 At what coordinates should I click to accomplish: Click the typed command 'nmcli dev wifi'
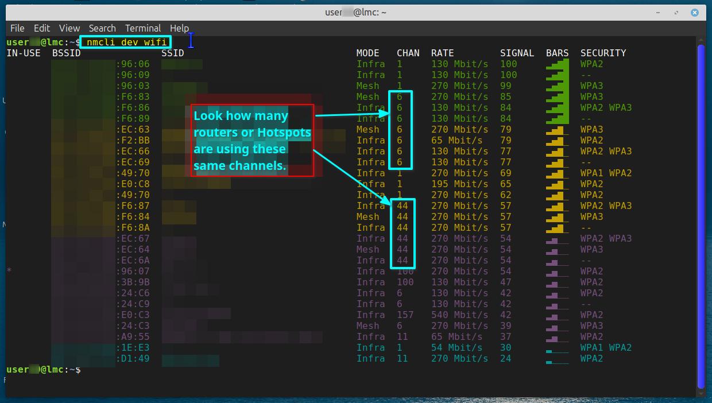click(x=126, y=42)
